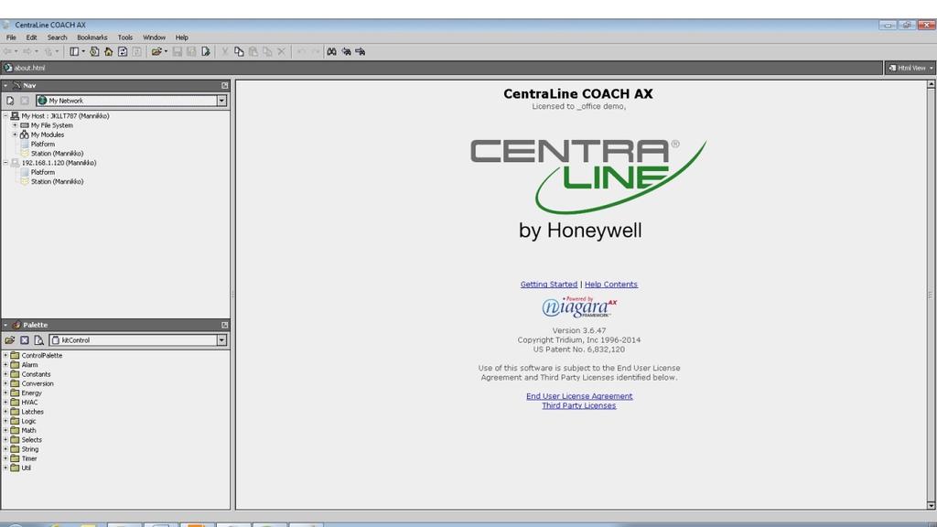The image size is (937, 527).
Task: Open the Open folder dropdown arrow
Action: point(166,52)
